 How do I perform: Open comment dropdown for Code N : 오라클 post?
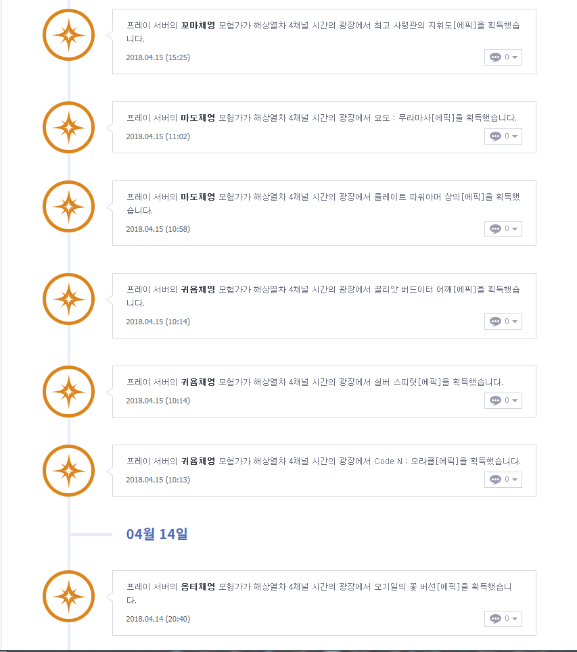503,480
